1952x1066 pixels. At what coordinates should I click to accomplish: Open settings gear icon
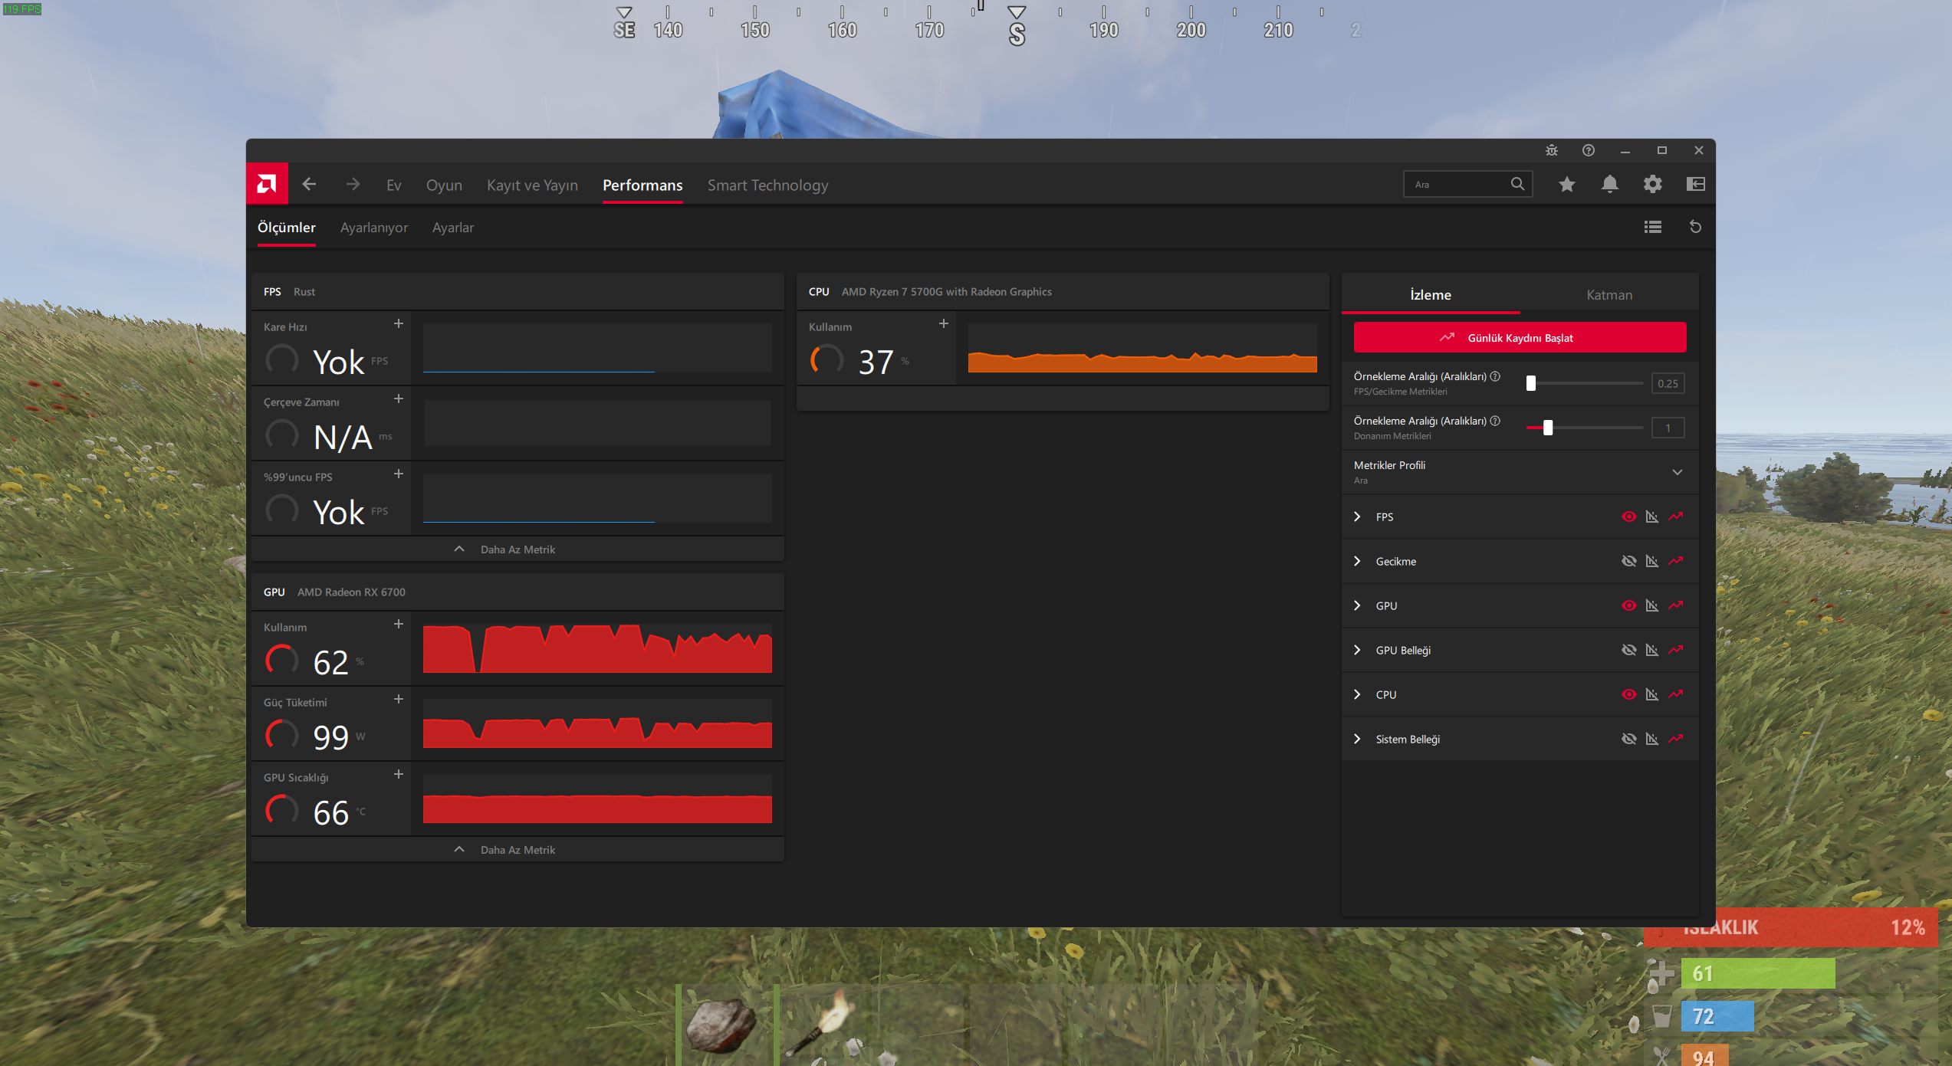click(x=1653, y=184)
